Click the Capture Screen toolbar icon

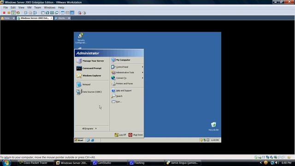[80, 13]
